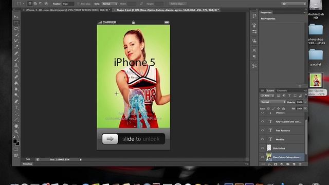329x185 pixels.
Task: Select the History Brush tool
Action: [x=16, y=71]
